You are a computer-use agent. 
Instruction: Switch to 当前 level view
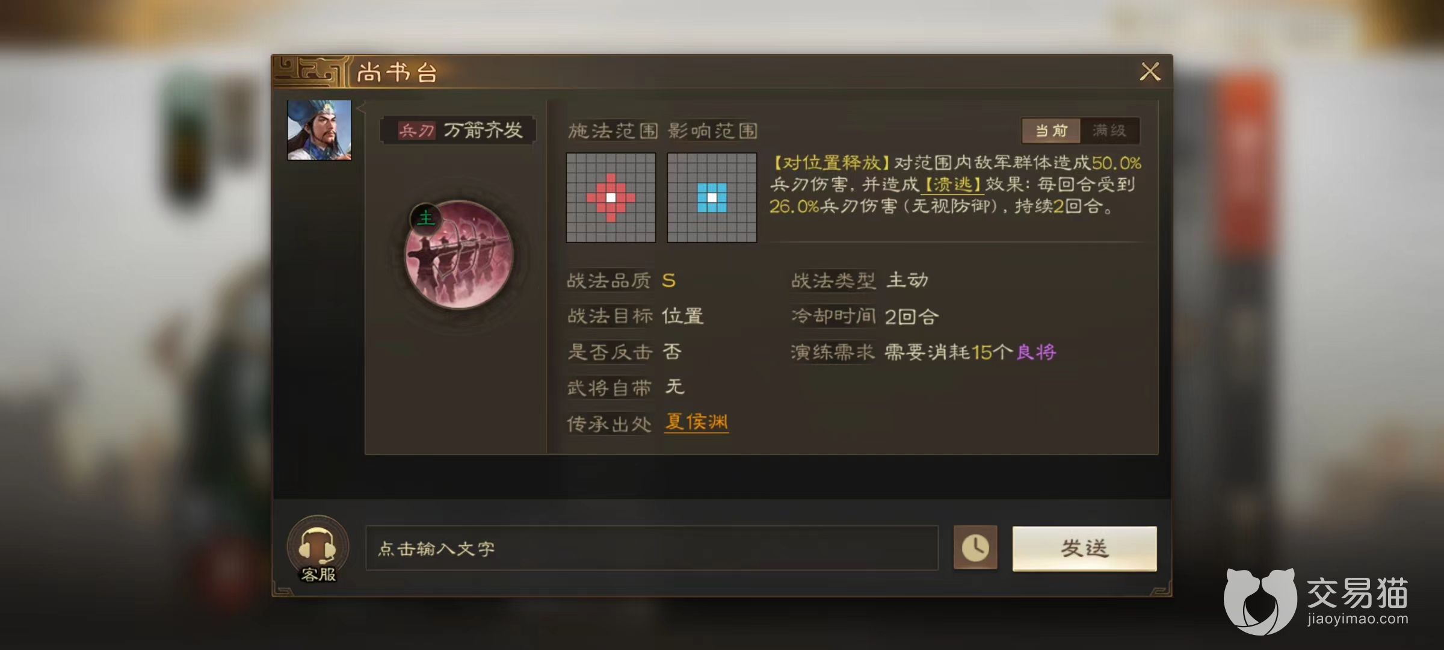pos(1051,131)
